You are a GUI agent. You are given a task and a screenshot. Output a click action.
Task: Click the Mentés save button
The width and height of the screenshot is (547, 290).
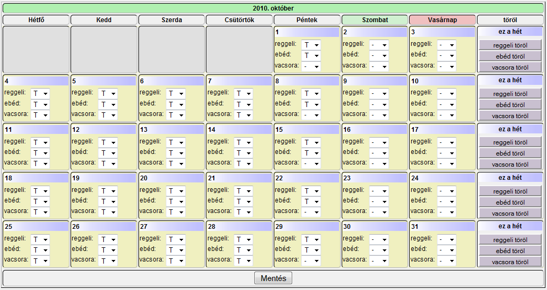[x=273, y=278]
